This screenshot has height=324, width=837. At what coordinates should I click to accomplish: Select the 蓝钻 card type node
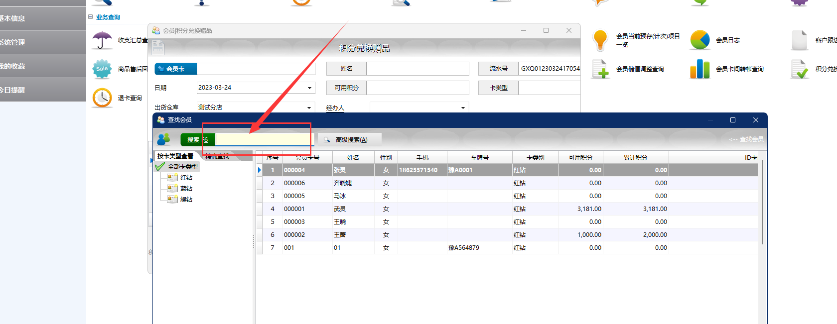coord(186,189)
